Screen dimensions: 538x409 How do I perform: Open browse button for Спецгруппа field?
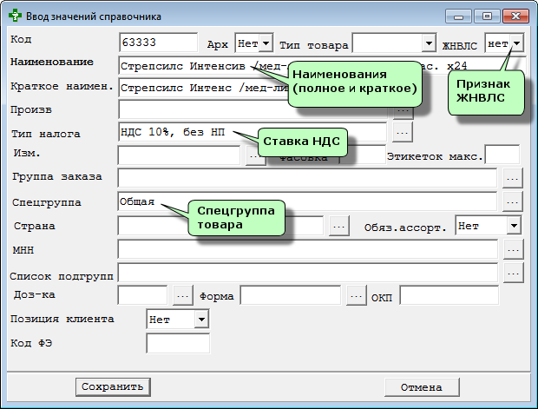click(x=512, y=202)
